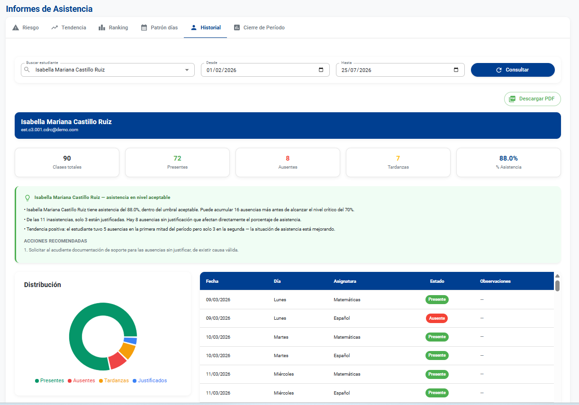
Task: Switch to the Cierre de Período tab
Action: pos(259,27)
